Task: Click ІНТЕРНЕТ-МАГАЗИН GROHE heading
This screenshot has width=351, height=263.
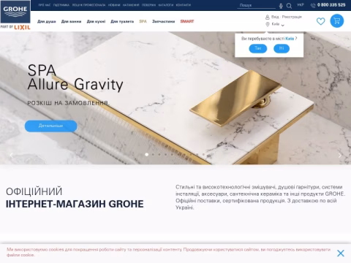Action: pos(75,204)
